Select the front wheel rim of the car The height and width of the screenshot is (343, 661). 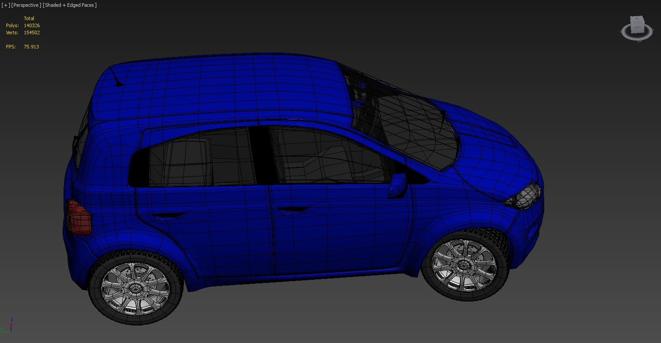pyautogui.click(x=463, y=265)
